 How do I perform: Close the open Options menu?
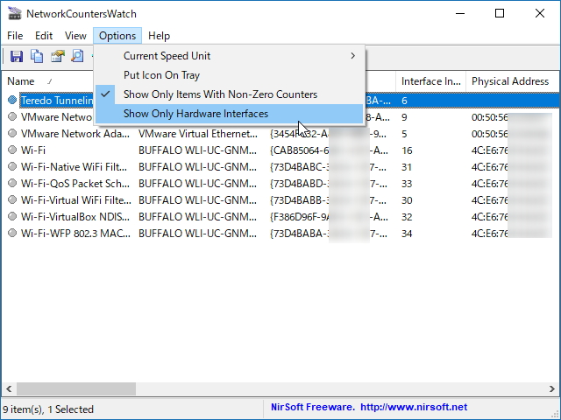pos(117,36)
